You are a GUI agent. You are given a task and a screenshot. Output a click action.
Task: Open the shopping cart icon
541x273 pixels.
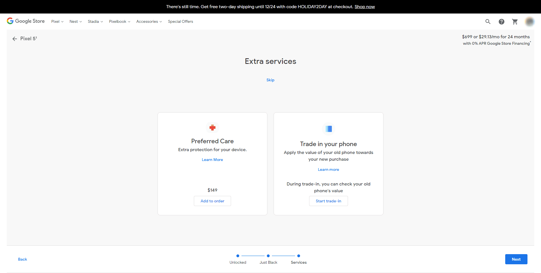pyautogui.click(x=515, y=21)
